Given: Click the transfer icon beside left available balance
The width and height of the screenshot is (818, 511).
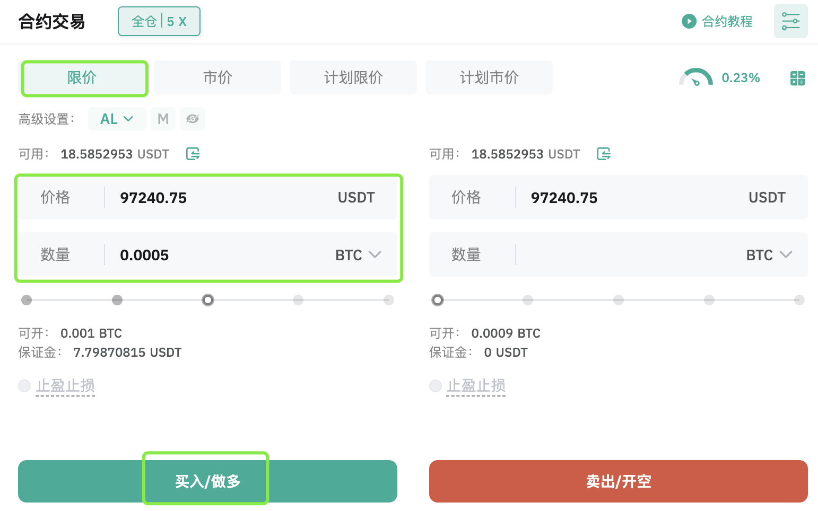Looking at the screenshot, I should point(193,154).
